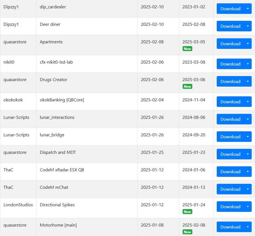Viewport: 255px width, 236px height.
Task: Expand download options for Deer diner
Action: point(248,26)
